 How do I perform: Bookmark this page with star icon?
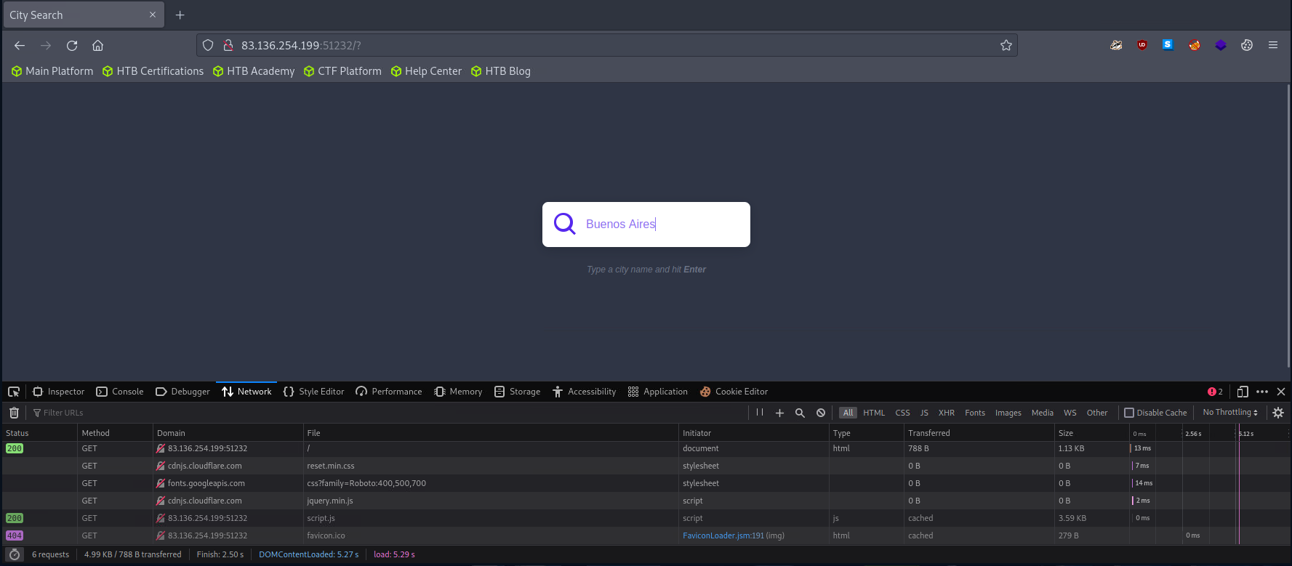[1006, 45]
